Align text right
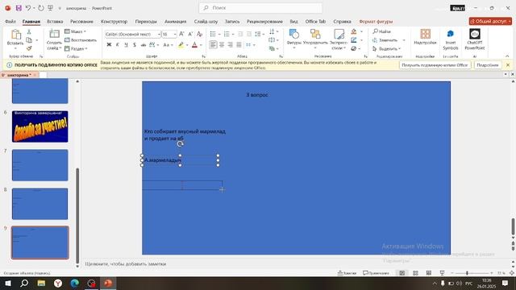The width and height of the screenshot is (516, 290). pyautogui.click(x=231, y=45)
